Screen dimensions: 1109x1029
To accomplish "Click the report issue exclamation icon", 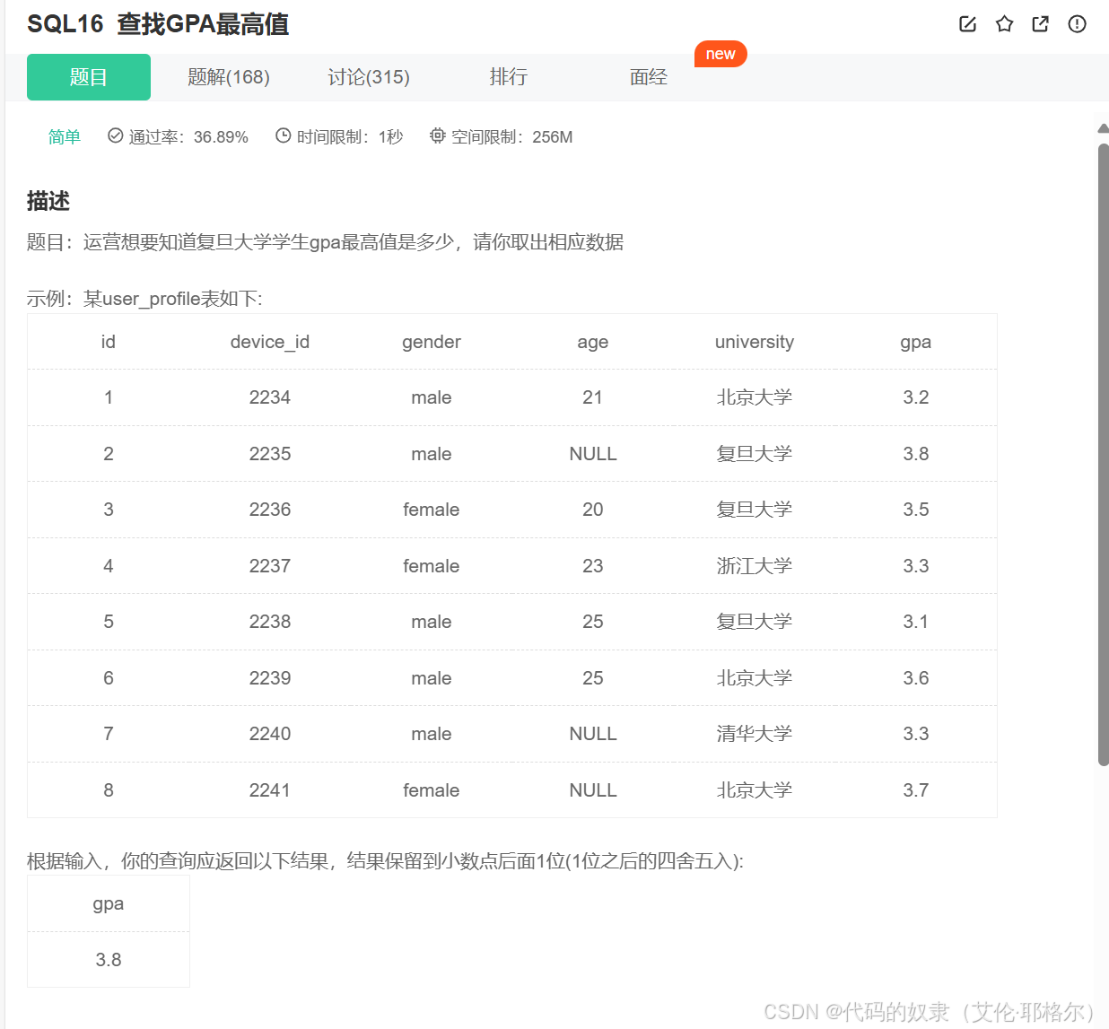I will 1078,24.
